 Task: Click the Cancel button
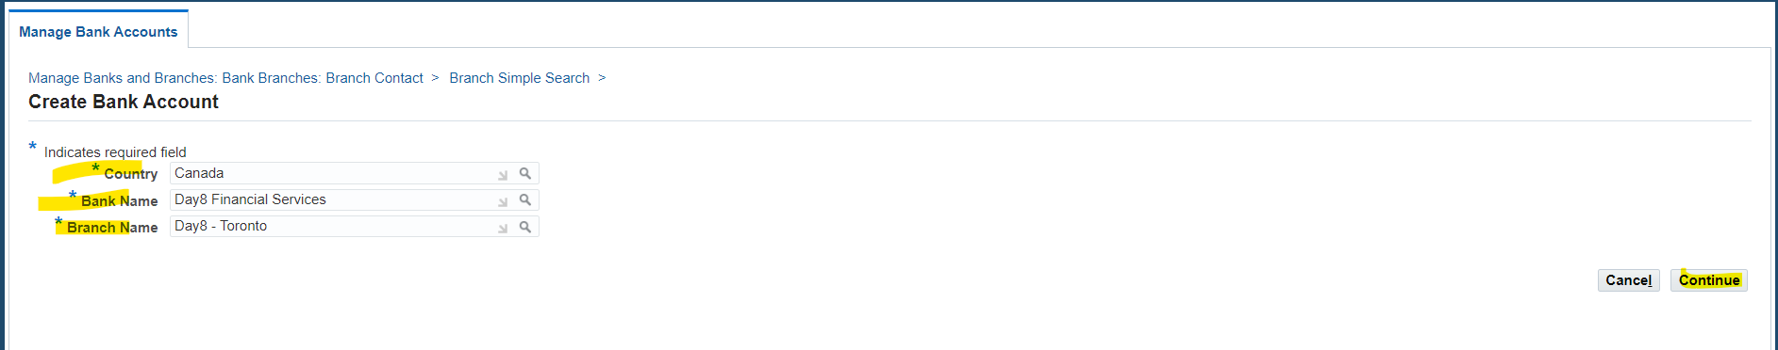(x=1628, y=280)
